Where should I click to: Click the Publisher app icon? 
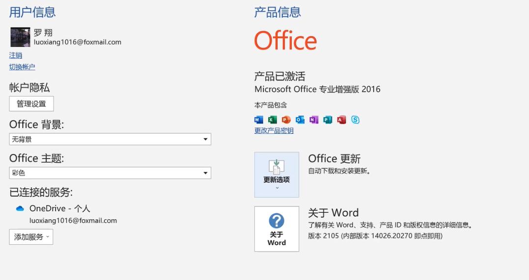point(328,120)
